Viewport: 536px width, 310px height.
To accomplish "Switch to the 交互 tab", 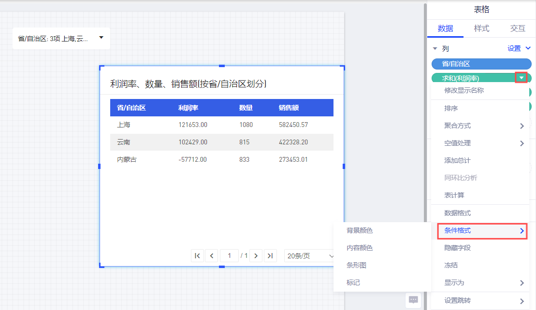I will click(518, 28).
